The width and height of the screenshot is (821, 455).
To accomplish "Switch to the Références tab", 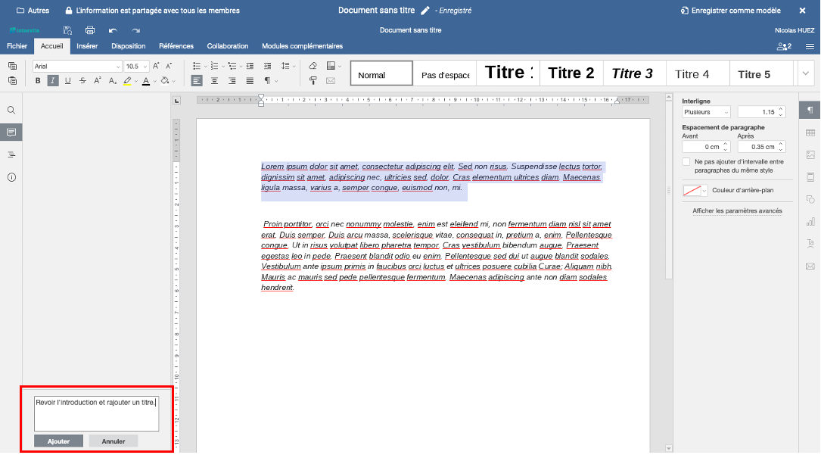I will point(176,46).
